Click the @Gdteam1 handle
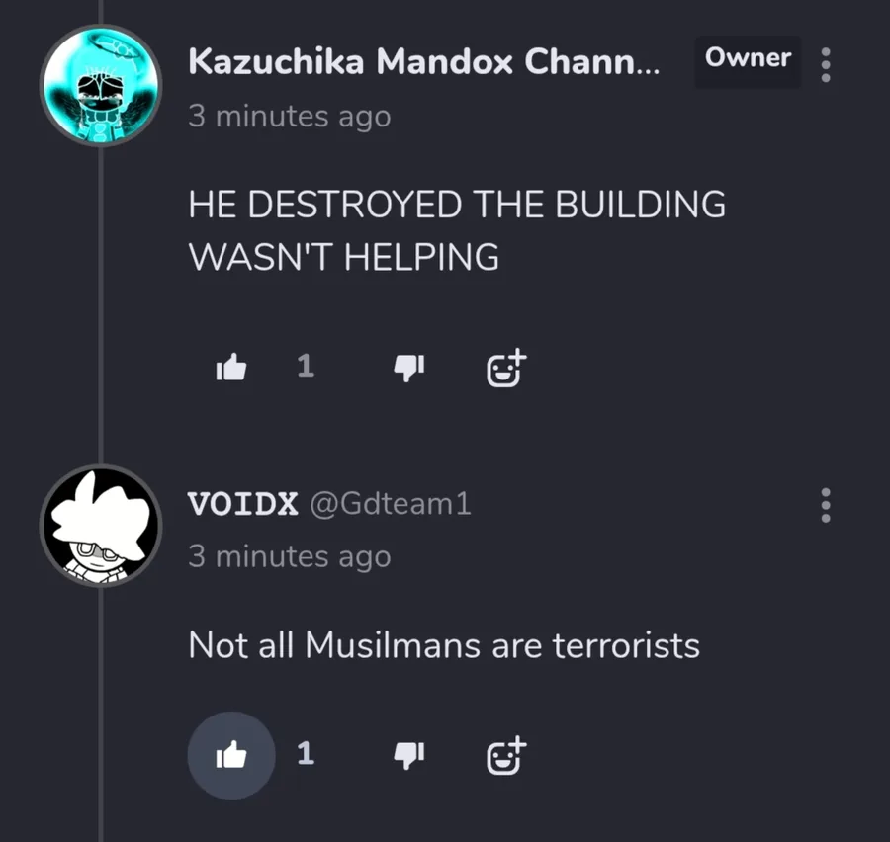The height and width of the screenshot is (842, 890). tap(391, 503)
